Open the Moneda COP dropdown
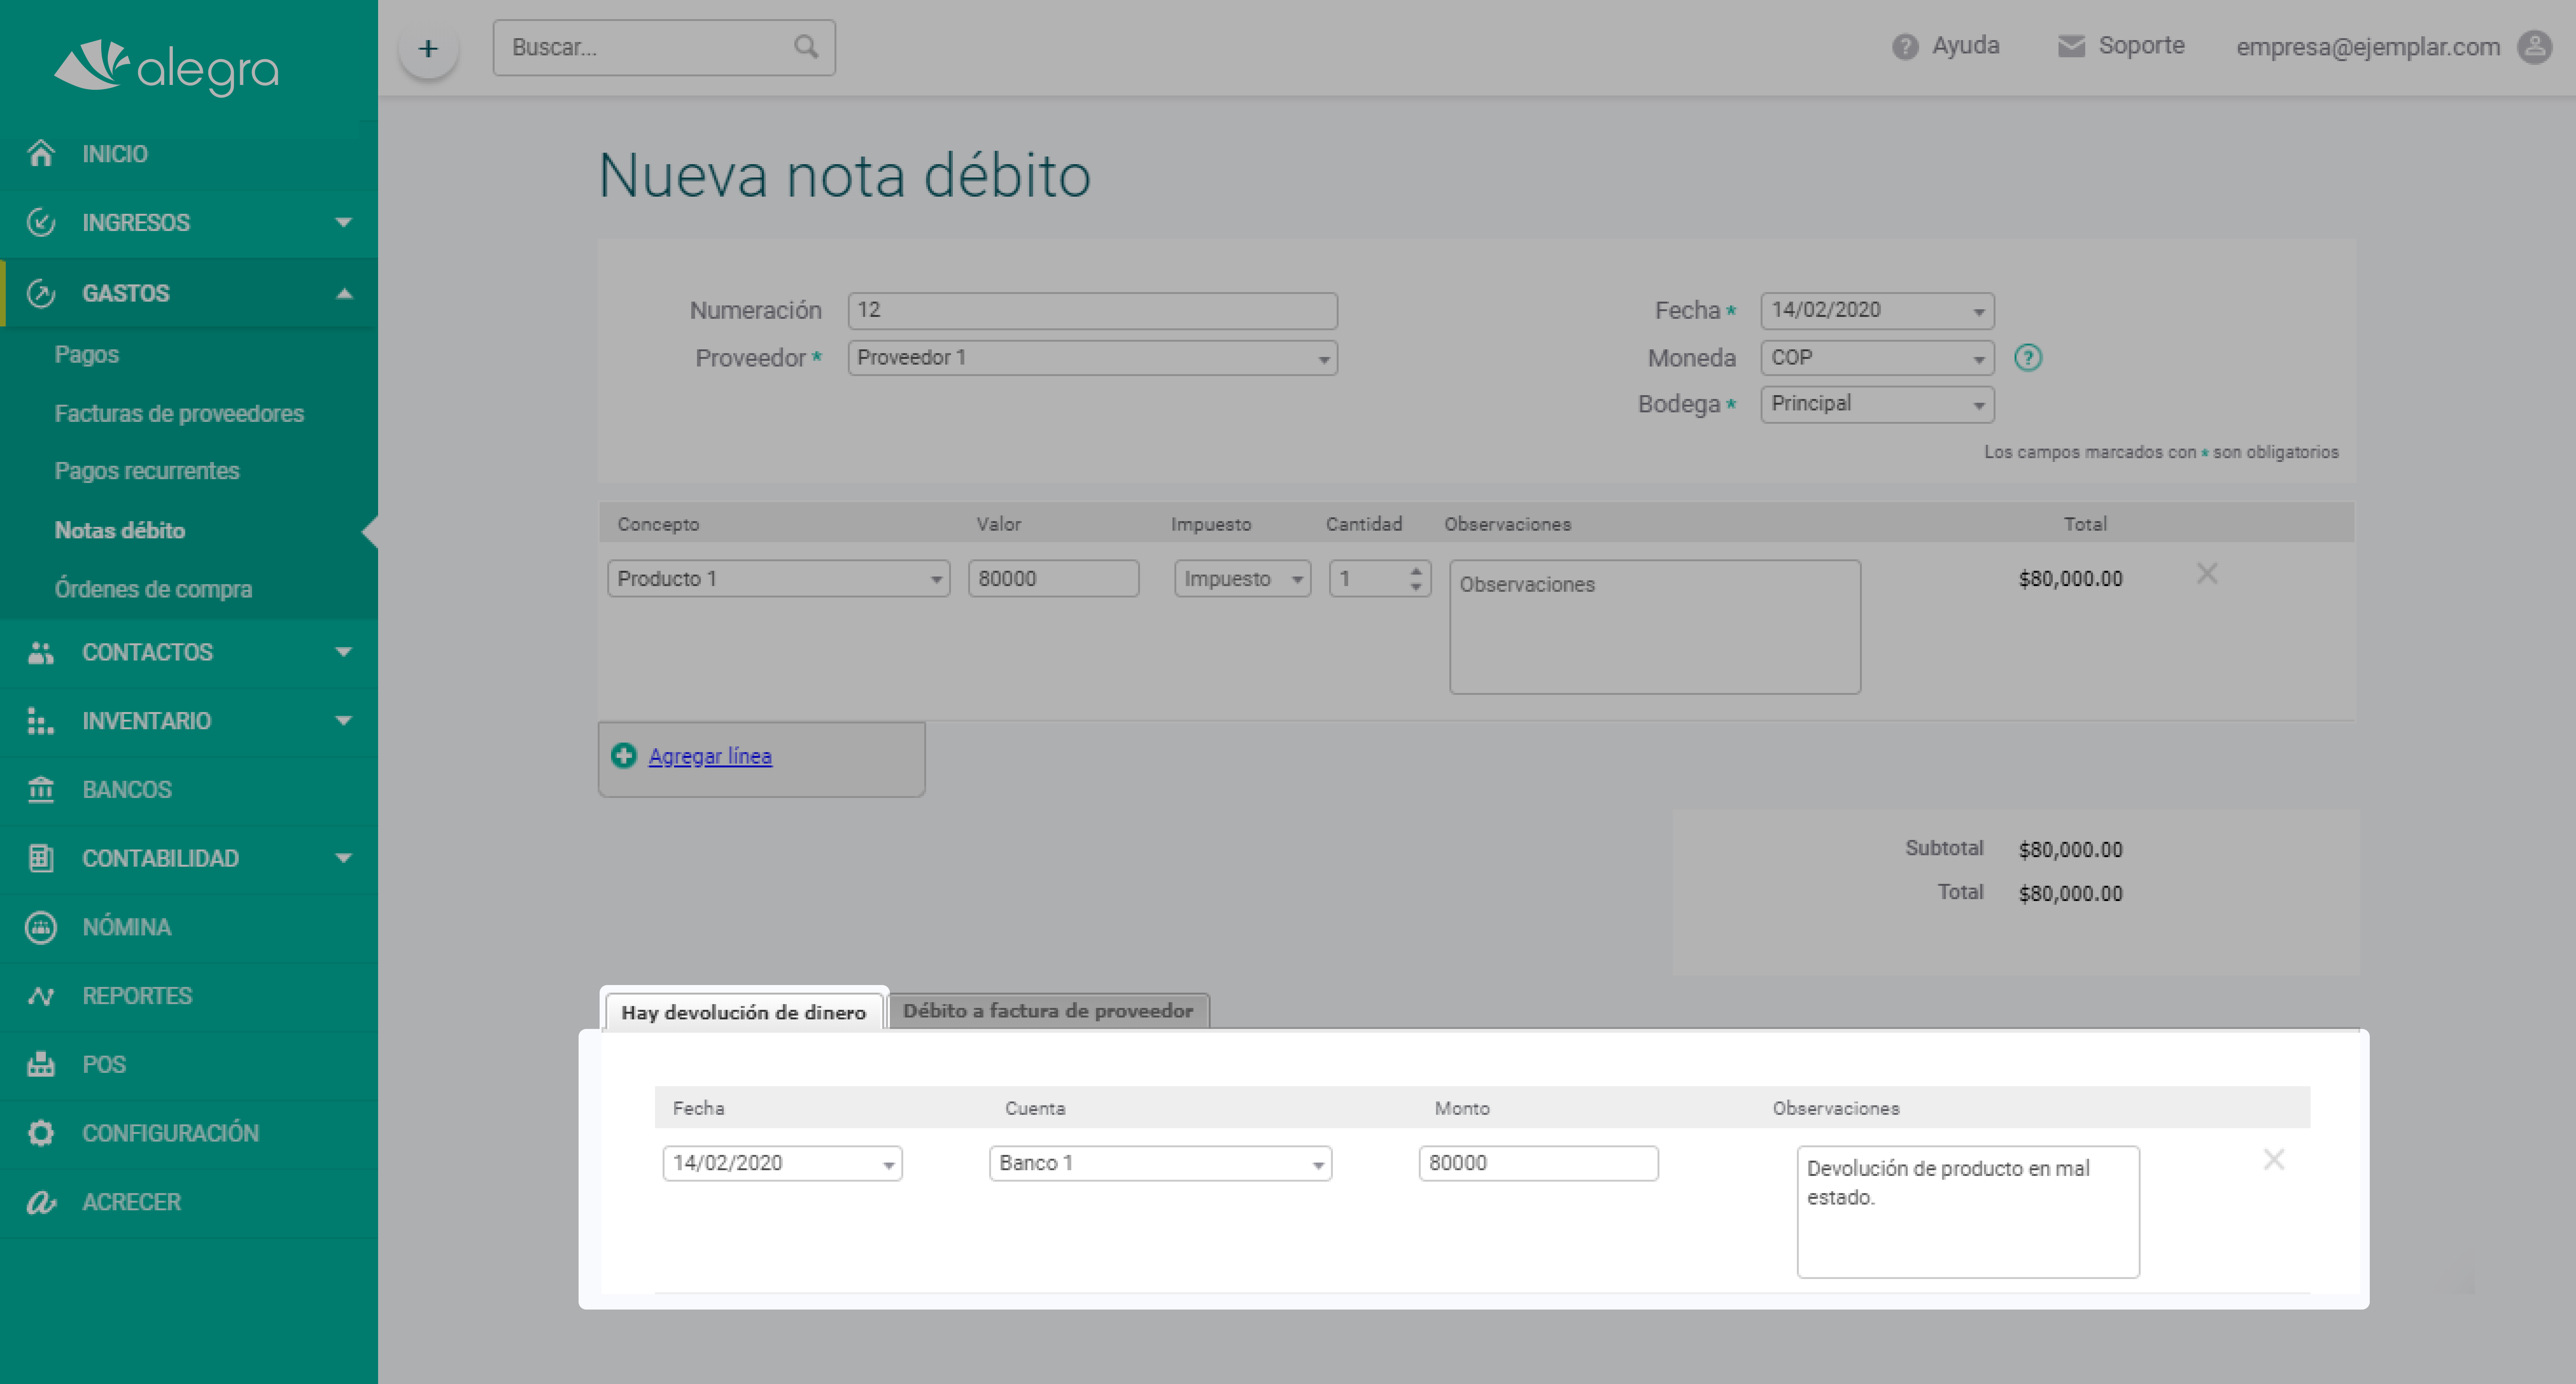This screenshot has height=1384, width=2576. click(1877, 357)
